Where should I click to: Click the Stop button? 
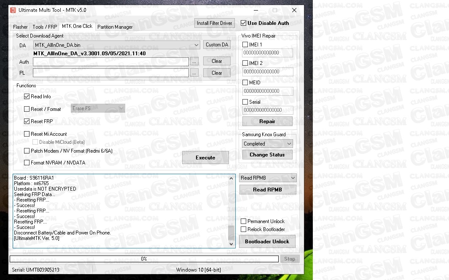pyautogui.click(x=290, y=259)
